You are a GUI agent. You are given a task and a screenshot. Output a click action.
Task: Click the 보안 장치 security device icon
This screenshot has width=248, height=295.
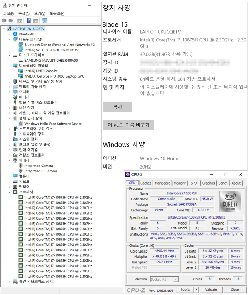pos(15,108)
